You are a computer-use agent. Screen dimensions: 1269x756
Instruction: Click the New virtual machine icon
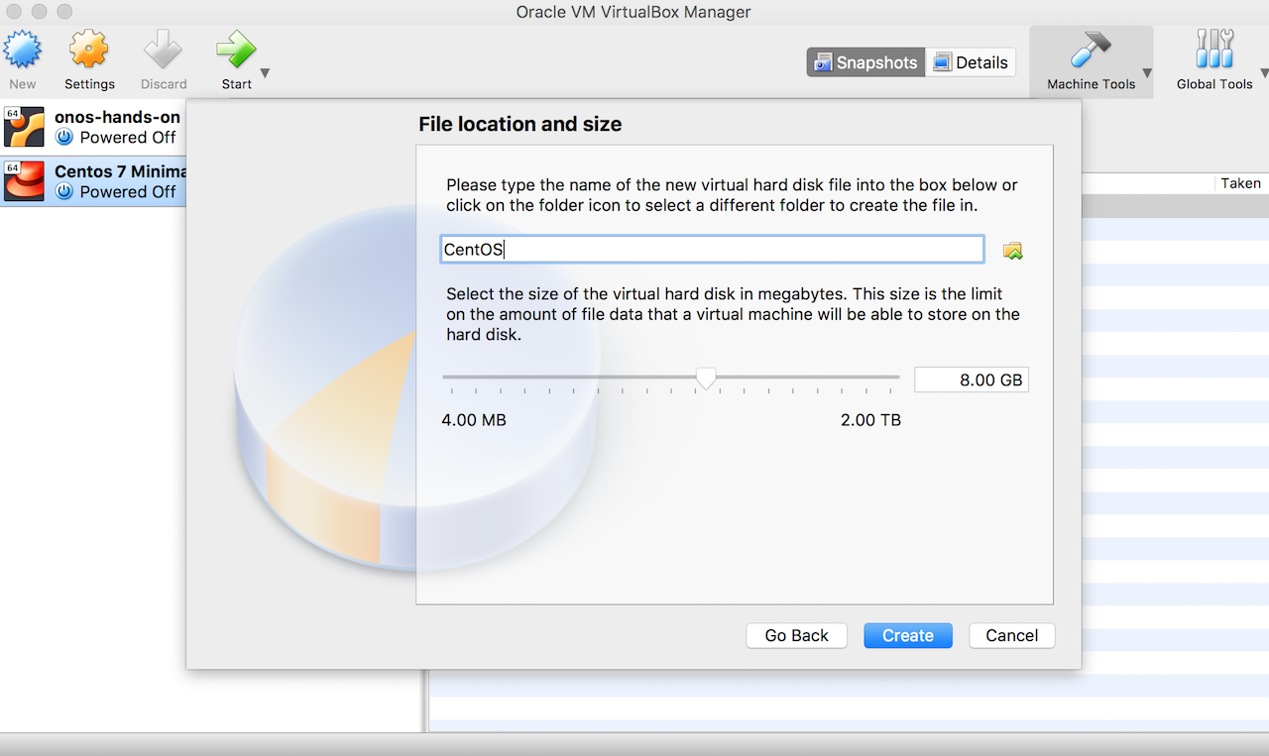(23, 49)
